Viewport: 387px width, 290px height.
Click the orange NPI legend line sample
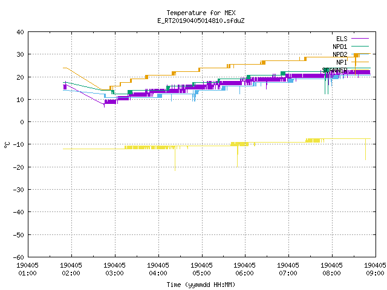point(360,62)
